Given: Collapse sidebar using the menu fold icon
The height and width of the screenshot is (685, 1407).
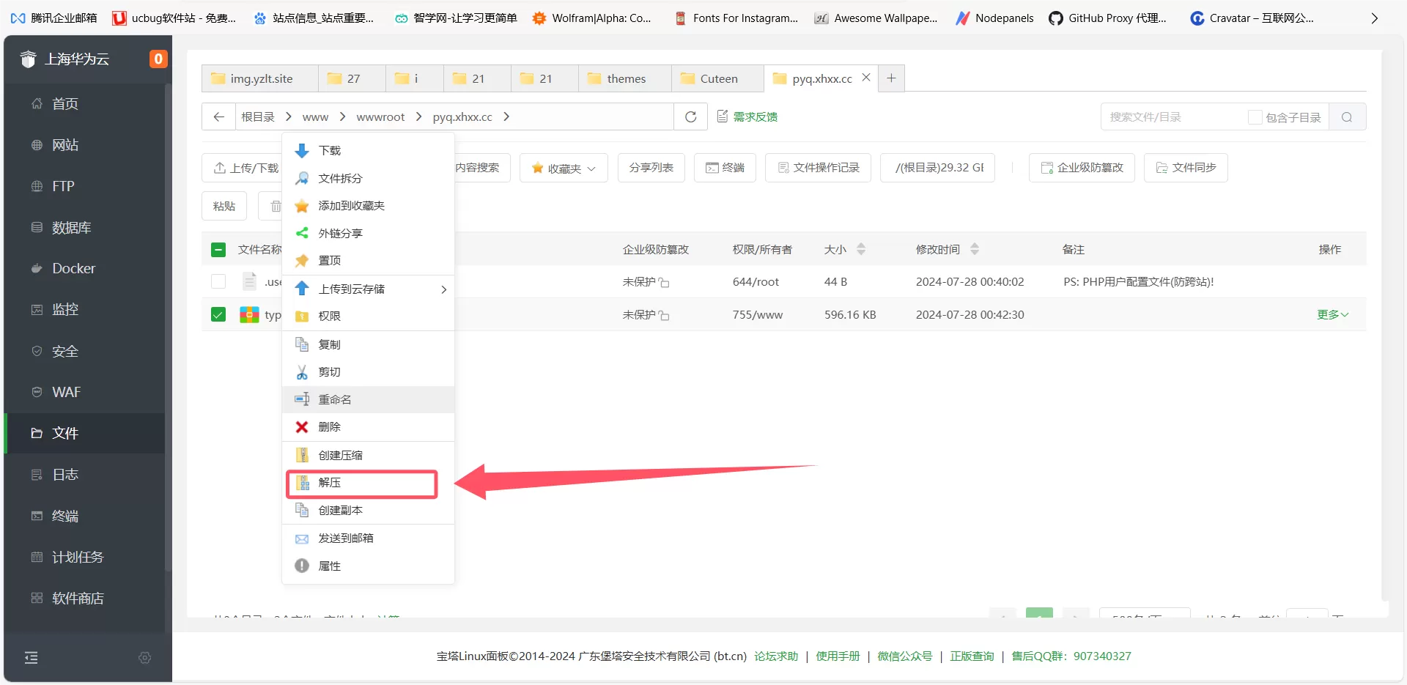Looking at the screenshot, I should (x=32, y=658).
